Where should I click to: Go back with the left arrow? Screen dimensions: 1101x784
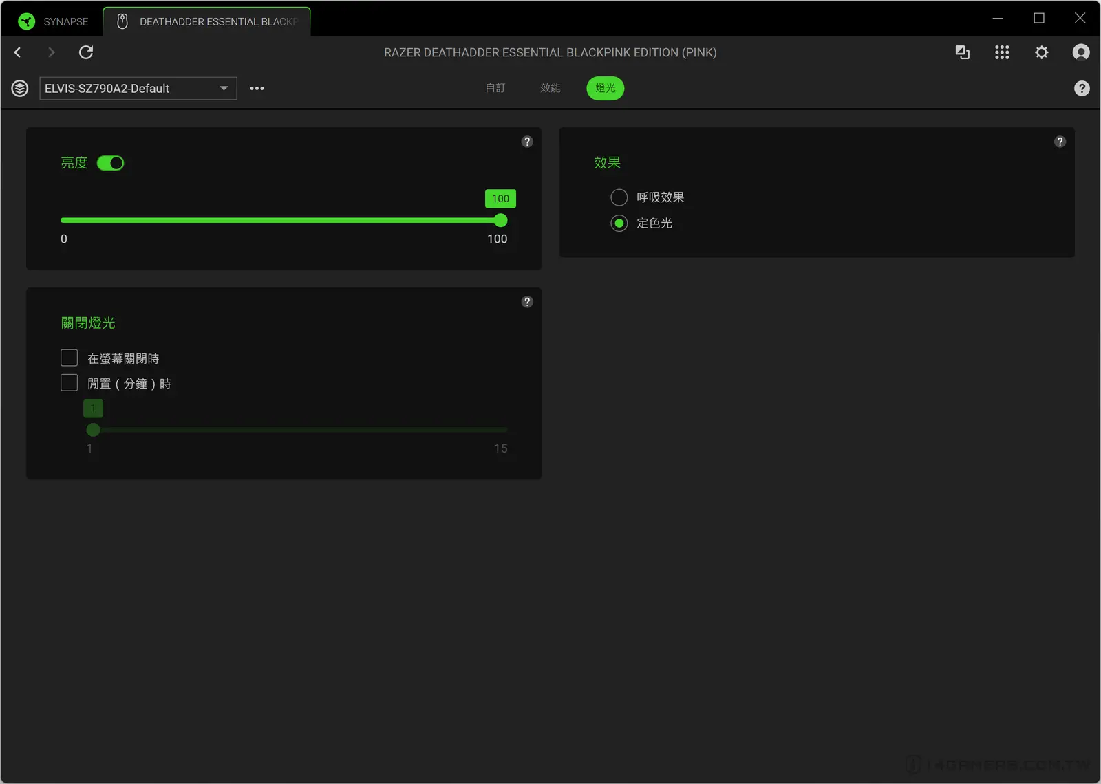click(x=18, y=52)
